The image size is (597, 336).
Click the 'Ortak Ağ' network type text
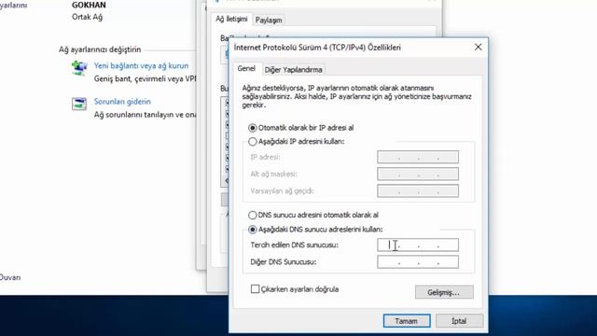(x=87, y=17)
